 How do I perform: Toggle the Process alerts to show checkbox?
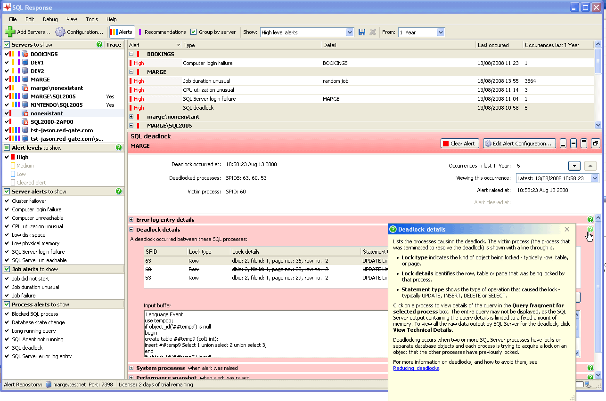[7, 305]
